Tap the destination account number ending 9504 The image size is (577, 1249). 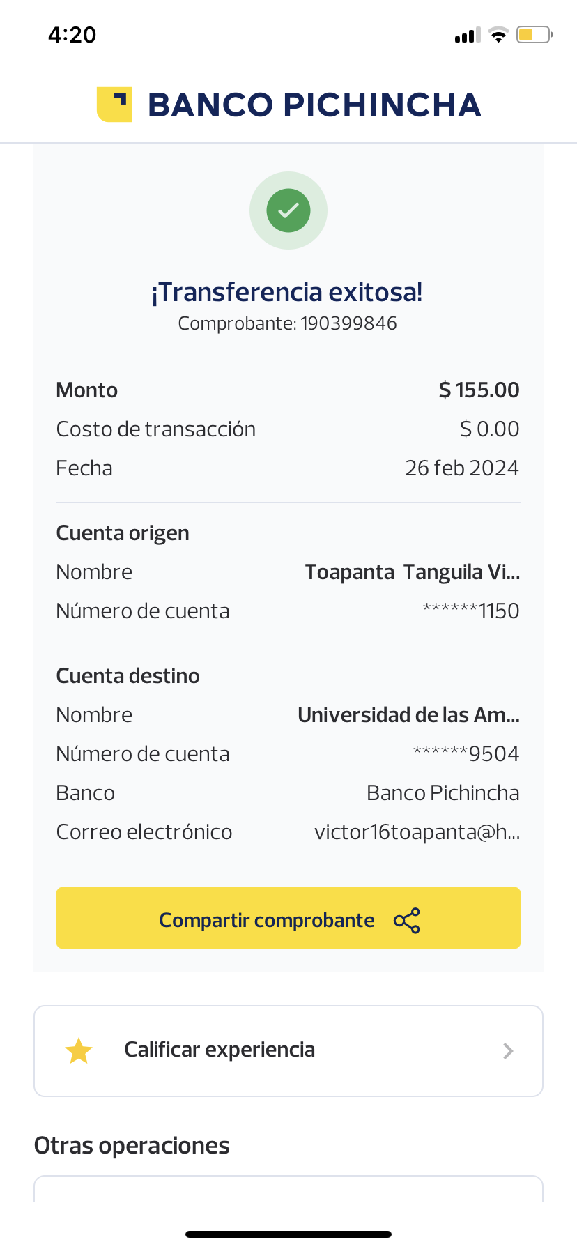click(466, 754)
